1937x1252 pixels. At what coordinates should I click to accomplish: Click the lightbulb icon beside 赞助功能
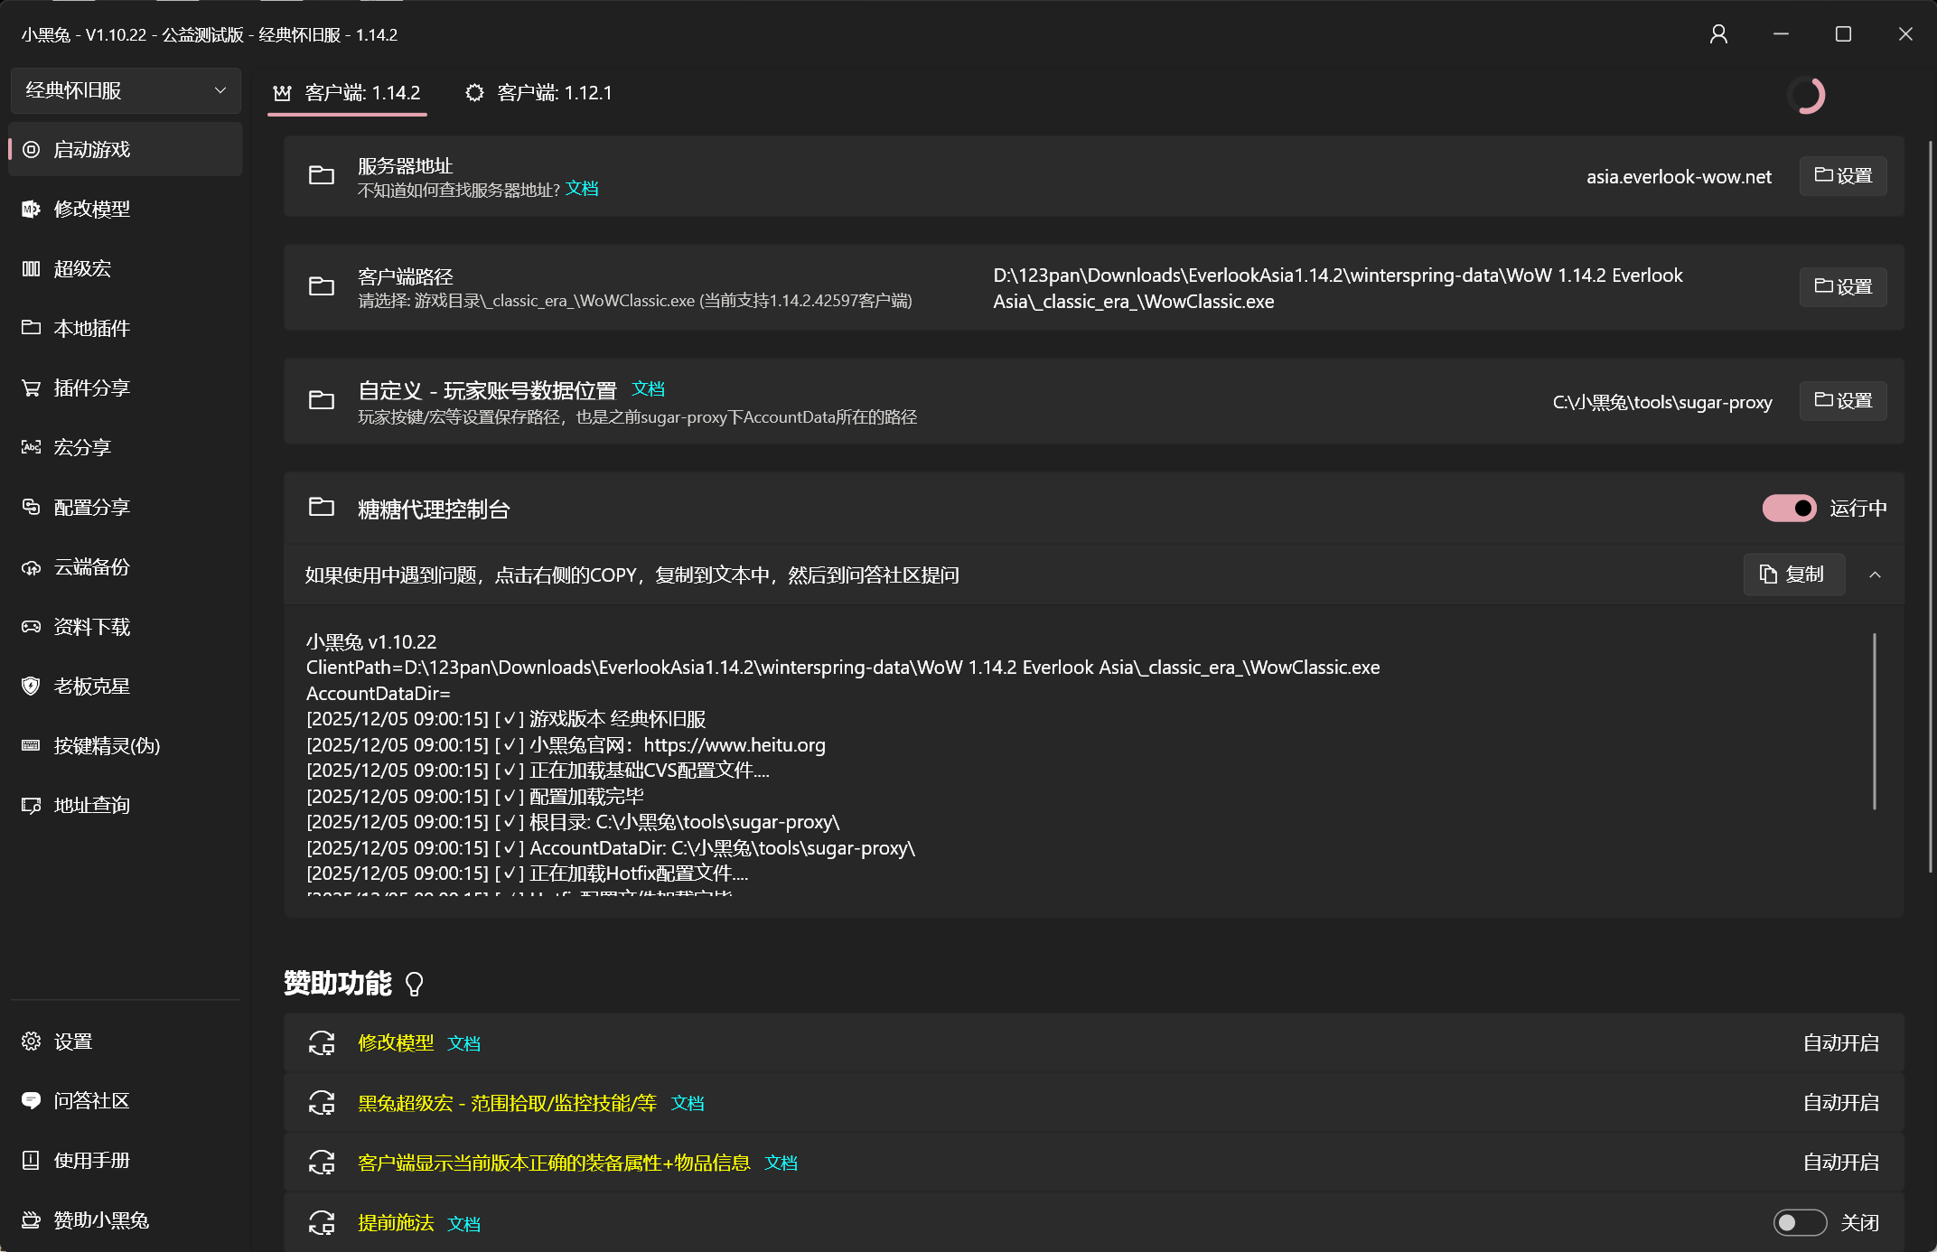tap(415, 984)
